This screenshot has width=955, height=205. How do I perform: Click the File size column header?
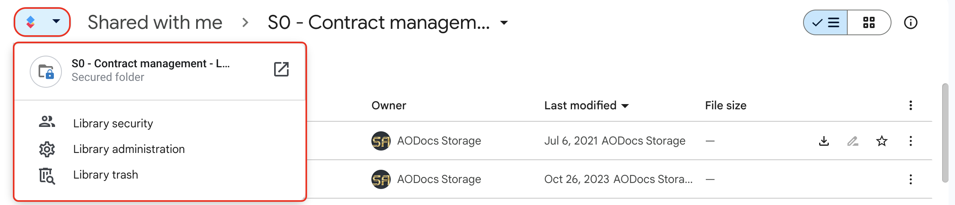[725, 105]
